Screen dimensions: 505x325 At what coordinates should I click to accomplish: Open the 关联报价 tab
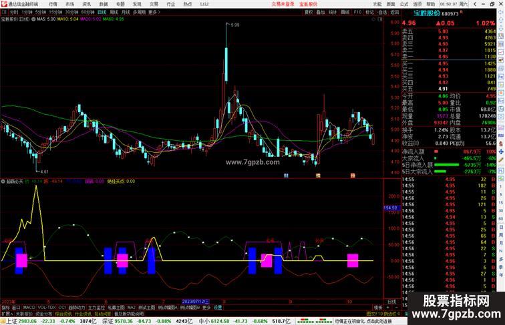tap(24, 314)
